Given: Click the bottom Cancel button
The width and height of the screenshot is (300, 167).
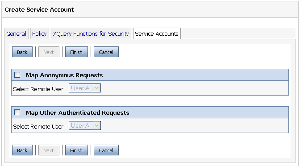Looking at the screenshot, I should click(106, 150).
